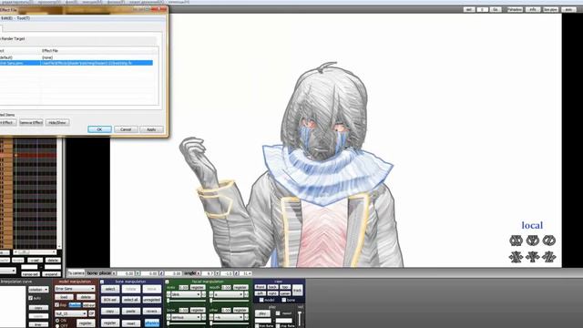
Task: Select the OFF radio button
Action: pos(57,326)
